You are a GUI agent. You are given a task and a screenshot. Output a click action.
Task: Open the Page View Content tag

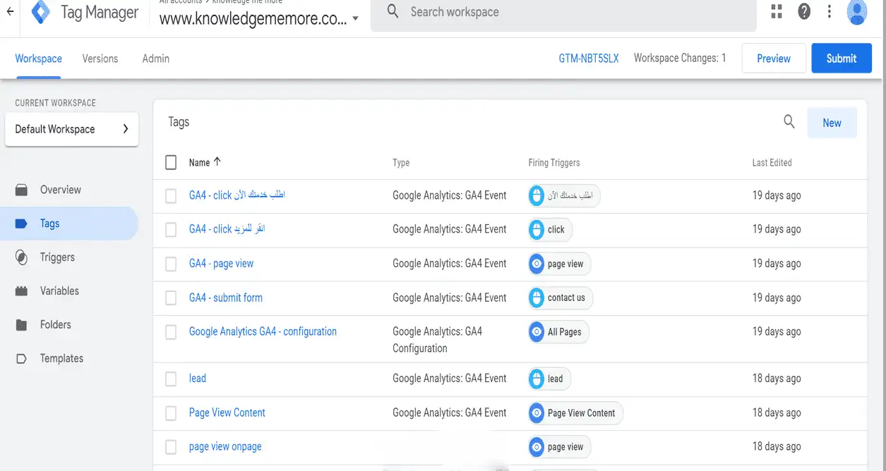click(227, 412)
